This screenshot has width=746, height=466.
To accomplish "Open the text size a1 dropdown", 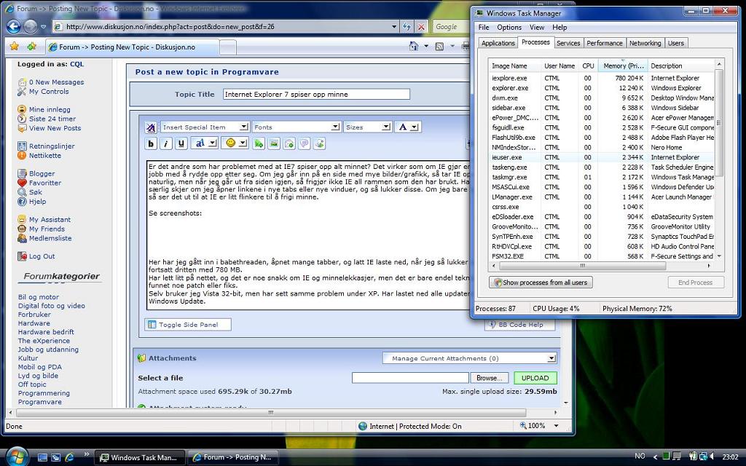I will (204, 143).
